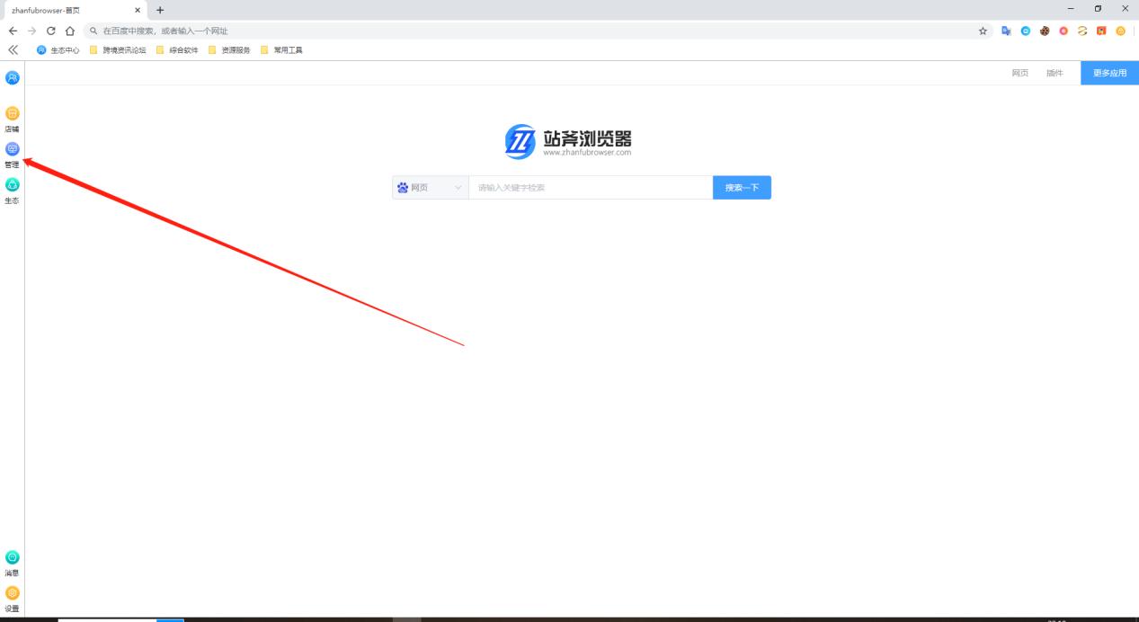
Task: Switch to the 插件 plugins tab
Action: coord(1054,73)
